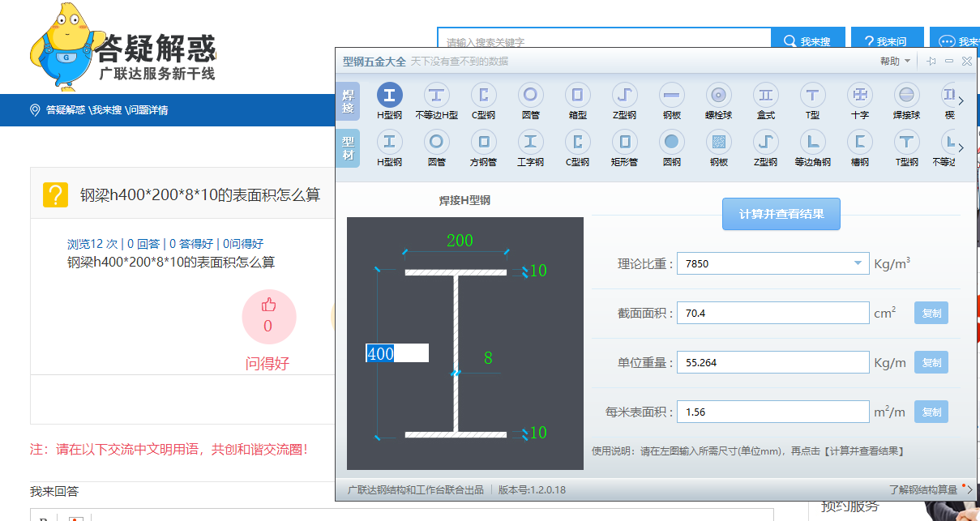Image resolution: width=980 pixels, height=521 pixels.
Task: Click 计算并查看结果 button
Action: click(x=781, y=214)
